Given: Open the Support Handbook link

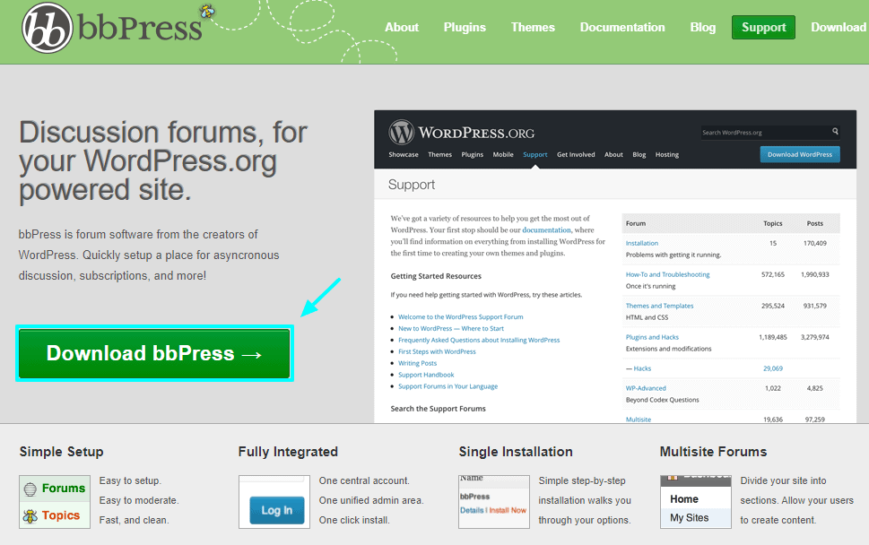Looking at the screenshot, I should 426,375.
